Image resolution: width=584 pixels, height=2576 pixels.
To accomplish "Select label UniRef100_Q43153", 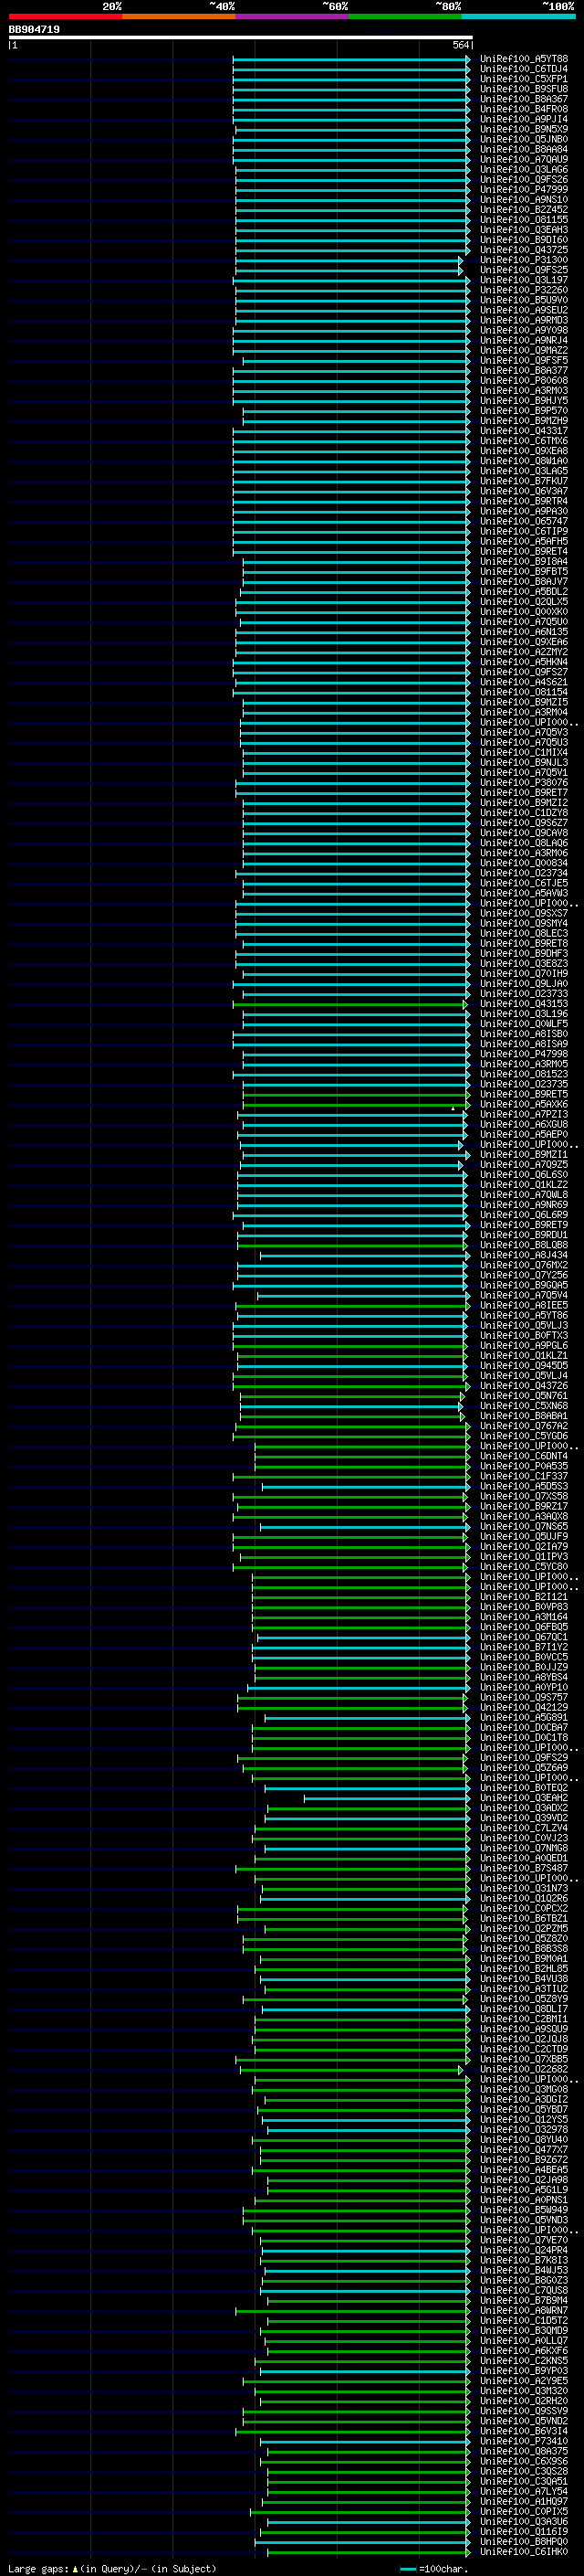I will tap(523, 1003).
